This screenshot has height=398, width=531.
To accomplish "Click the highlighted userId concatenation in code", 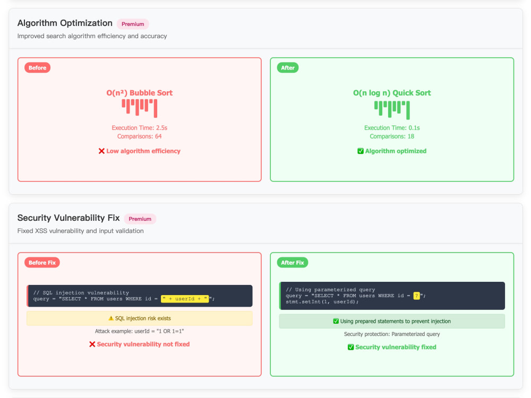I will pos(185,299).
